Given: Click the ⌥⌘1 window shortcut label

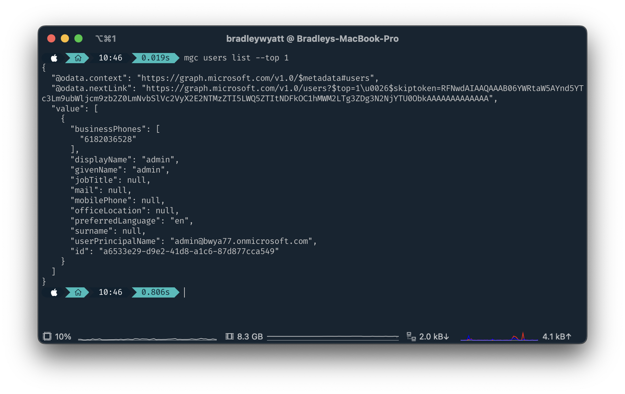Looking at the screenshot, I should point(106,39).
